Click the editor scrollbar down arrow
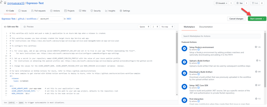 tap(177, 95)
